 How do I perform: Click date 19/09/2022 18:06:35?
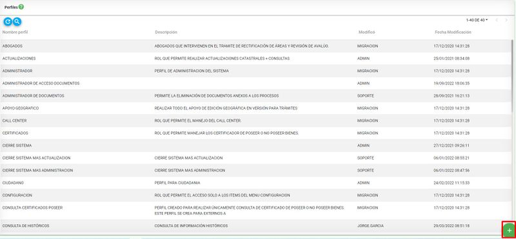coord(451,84)
